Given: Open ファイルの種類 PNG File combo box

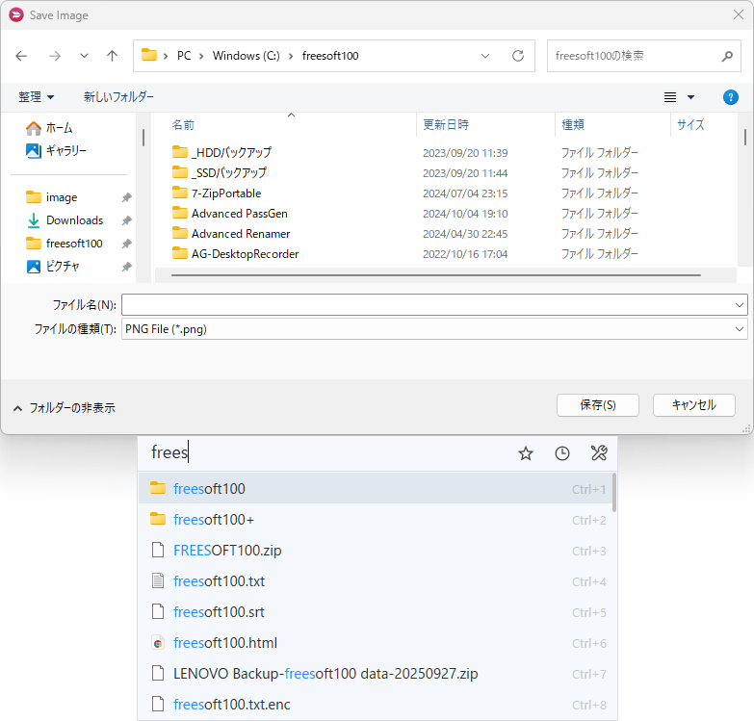Looking at the screenshot, I should tap(434, 329).
